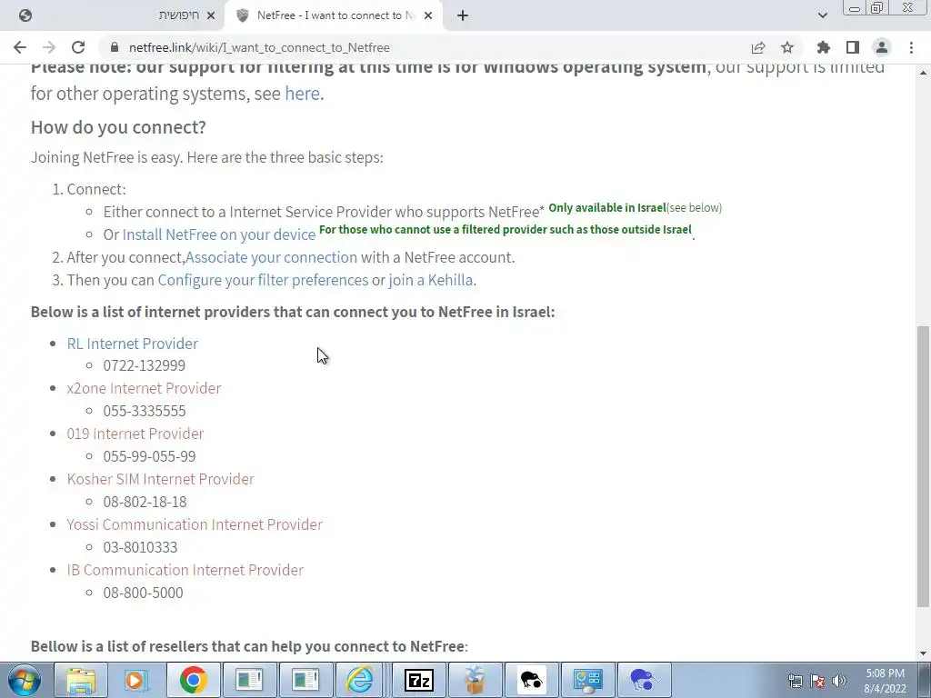Click the scrollbar down arrow
931x698 pixels.
(x=924, y=653)
